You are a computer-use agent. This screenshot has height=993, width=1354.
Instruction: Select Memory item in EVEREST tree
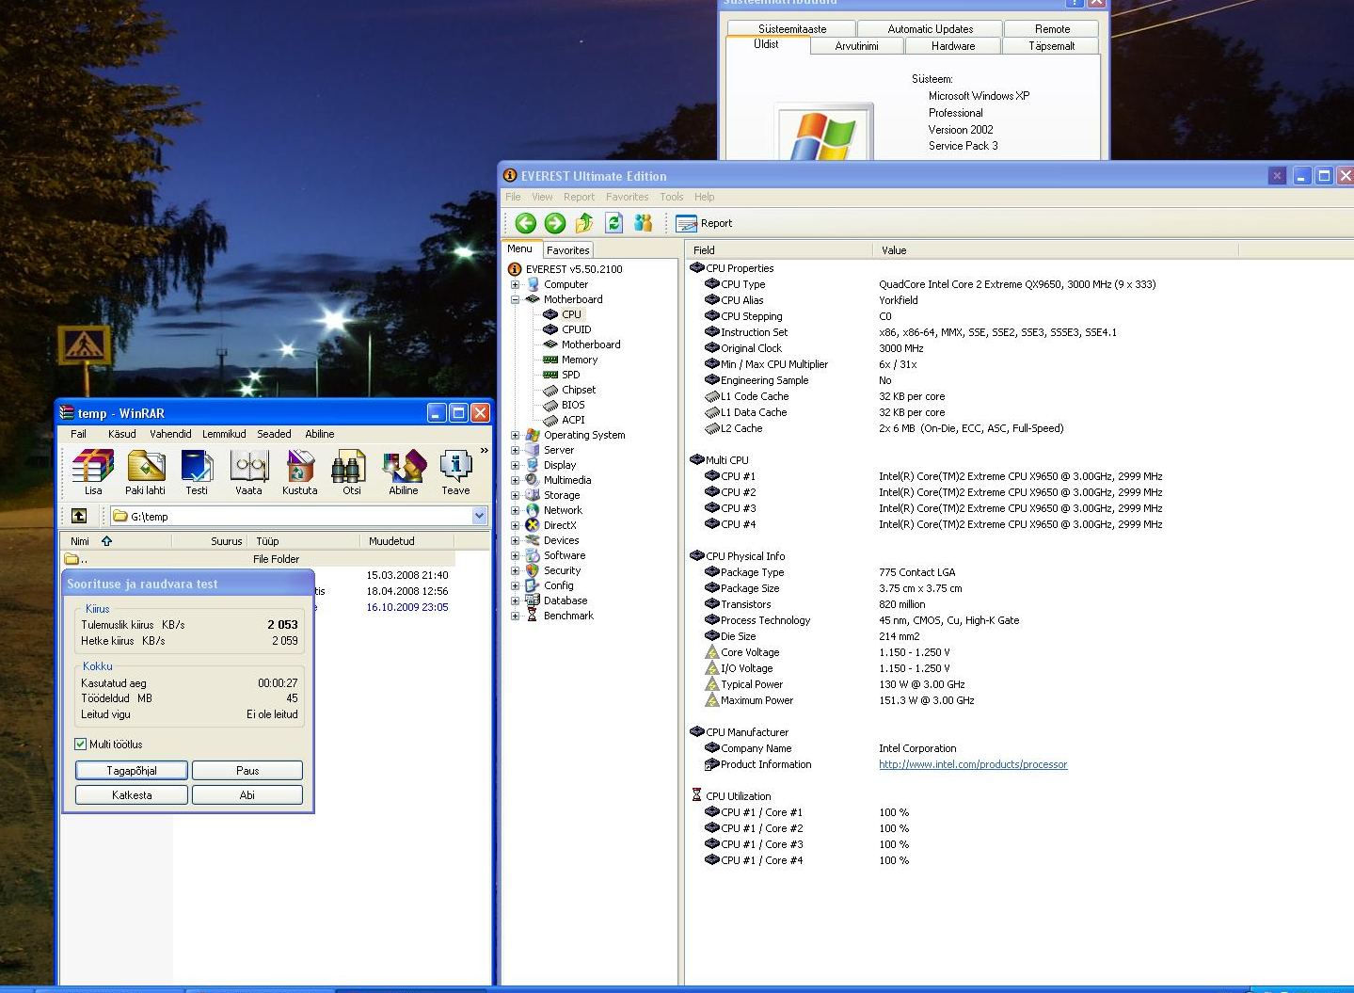tap(579, 360)
